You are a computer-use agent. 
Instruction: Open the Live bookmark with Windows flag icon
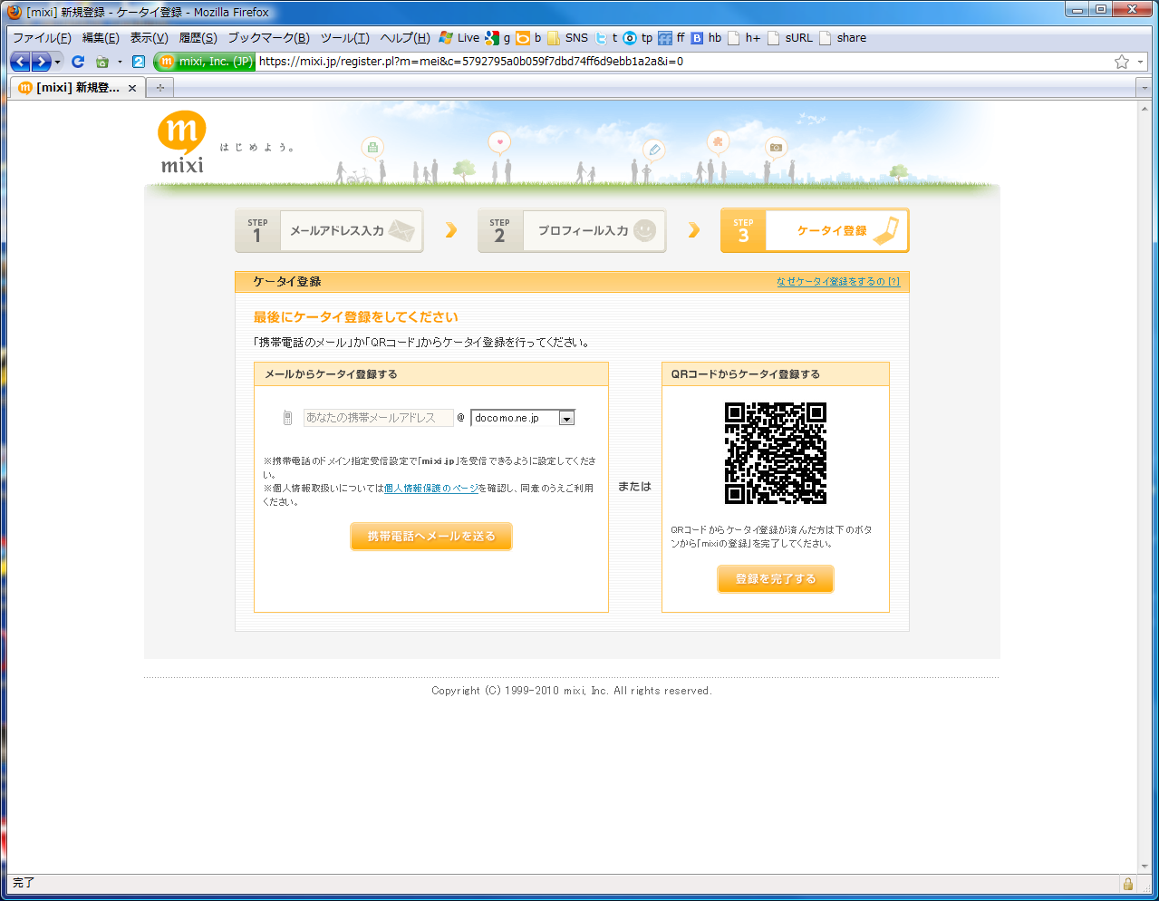[459, 38]
